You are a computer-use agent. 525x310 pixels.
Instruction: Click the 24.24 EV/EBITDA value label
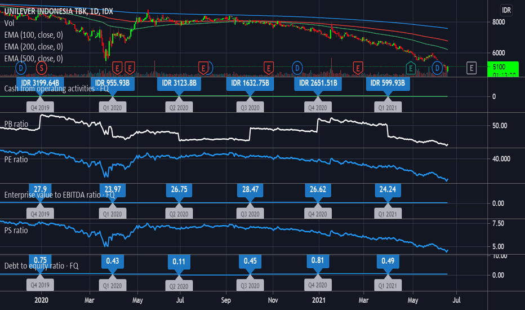pyautogui.click(x=388, y=189)
